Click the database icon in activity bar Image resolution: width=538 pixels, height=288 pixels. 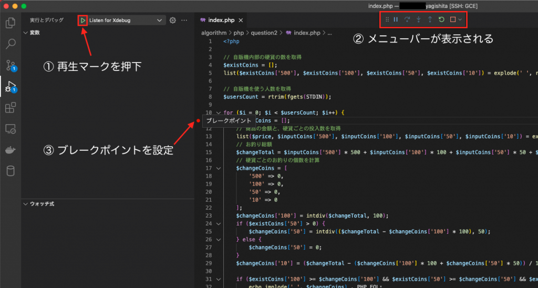coord(10,171)
